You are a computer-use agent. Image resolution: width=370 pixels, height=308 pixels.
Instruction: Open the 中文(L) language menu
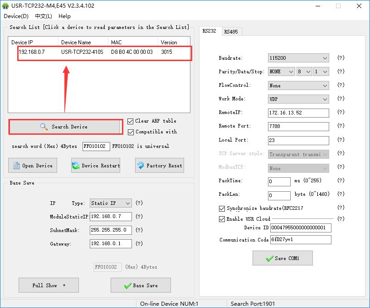[44, 16]
